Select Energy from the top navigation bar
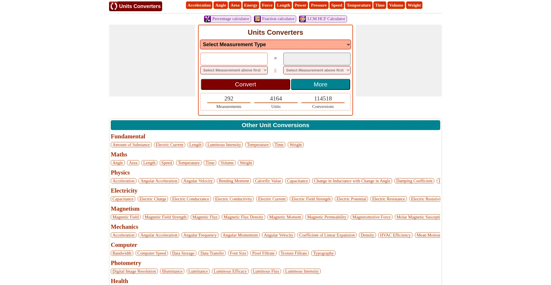The width and height of the screenshot is (551, 285). pos(251,5)
